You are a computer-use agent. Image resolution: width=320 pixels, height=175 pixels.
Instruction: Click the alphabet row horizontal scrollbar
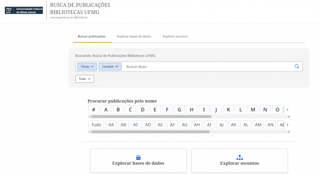tap(151, 117)
